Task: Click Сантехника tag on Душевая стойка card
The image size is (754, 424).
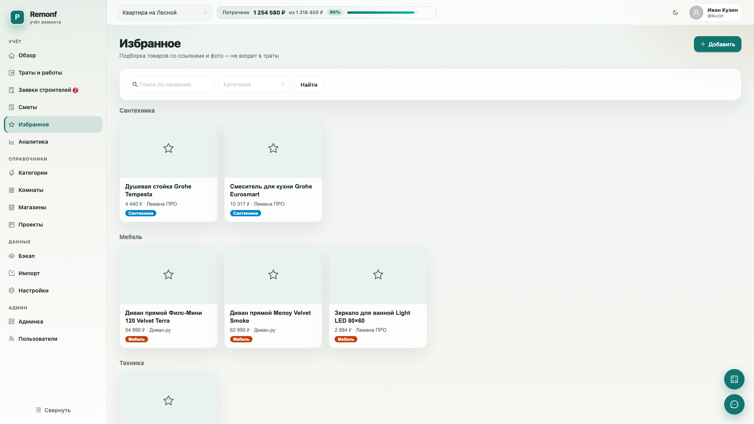Action: tap(141, 213)
